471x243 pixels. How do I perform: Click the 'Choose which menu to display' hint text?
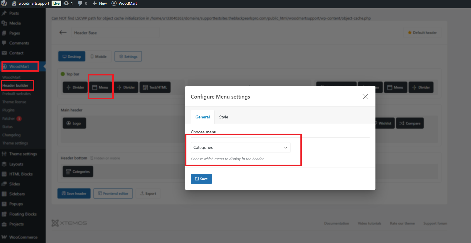(227, 159)
